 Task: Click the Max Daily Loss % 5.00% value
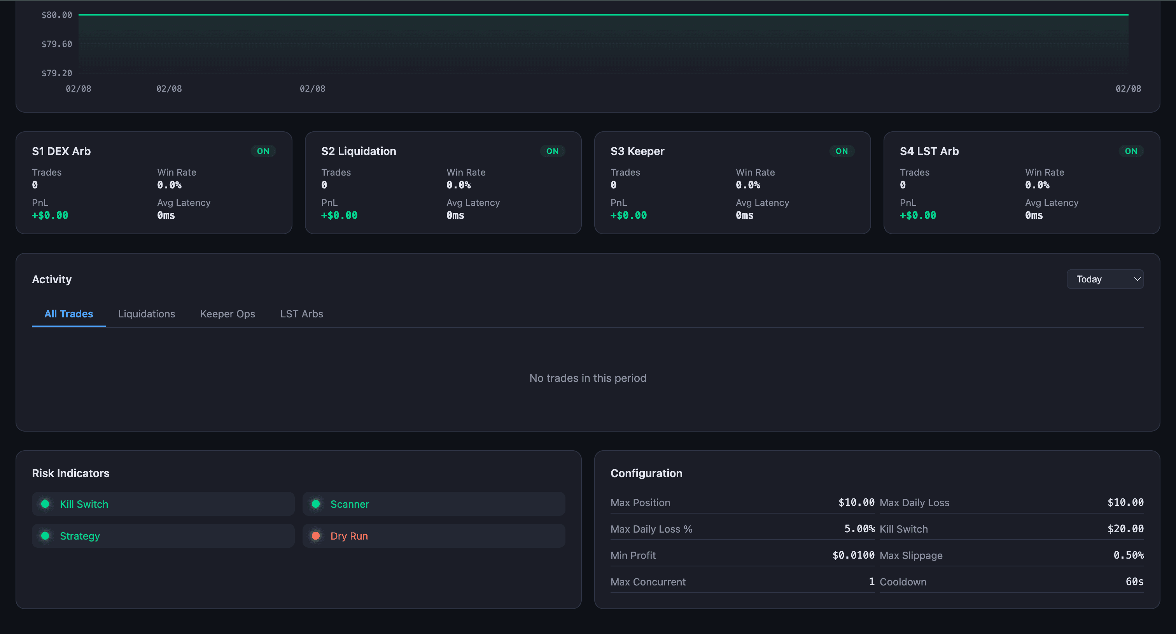859,529
